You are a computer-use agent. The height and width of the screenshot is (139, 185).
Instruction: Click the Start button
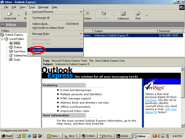click(6, 136)
